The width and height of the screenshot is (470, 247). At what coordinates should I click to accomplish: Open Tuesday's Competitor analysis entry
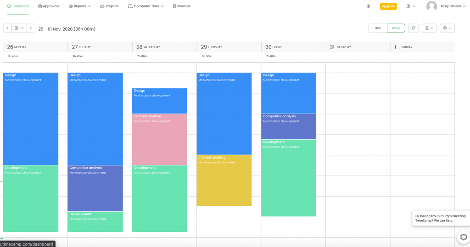click(x=95, y=188)
